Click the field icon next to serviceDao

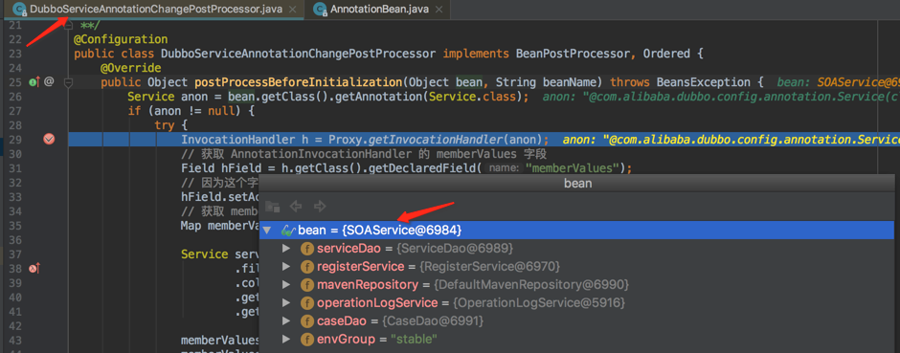coord(307,249)
